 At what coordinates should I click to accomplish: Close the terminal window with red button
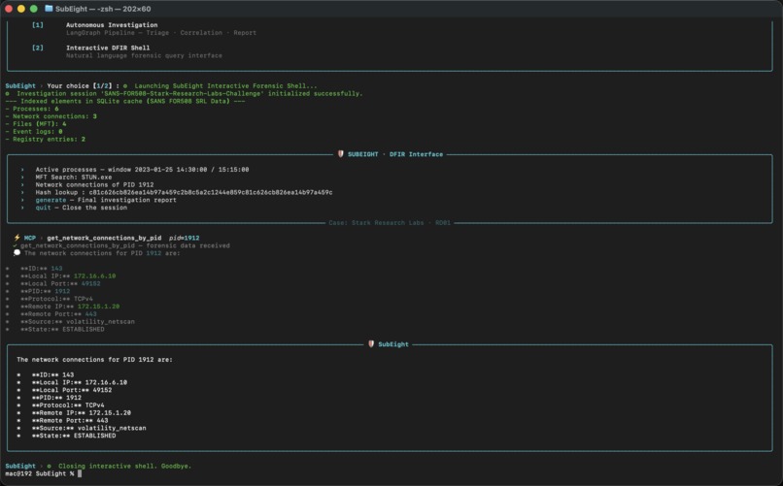[x=9, y=9]
